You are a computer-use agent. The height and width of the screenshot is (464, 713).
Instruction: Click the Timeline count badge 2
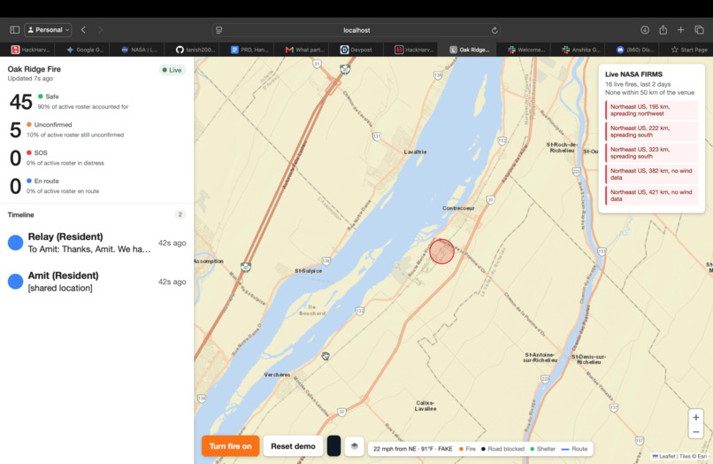pyautogui.click(x=180, y=214)
